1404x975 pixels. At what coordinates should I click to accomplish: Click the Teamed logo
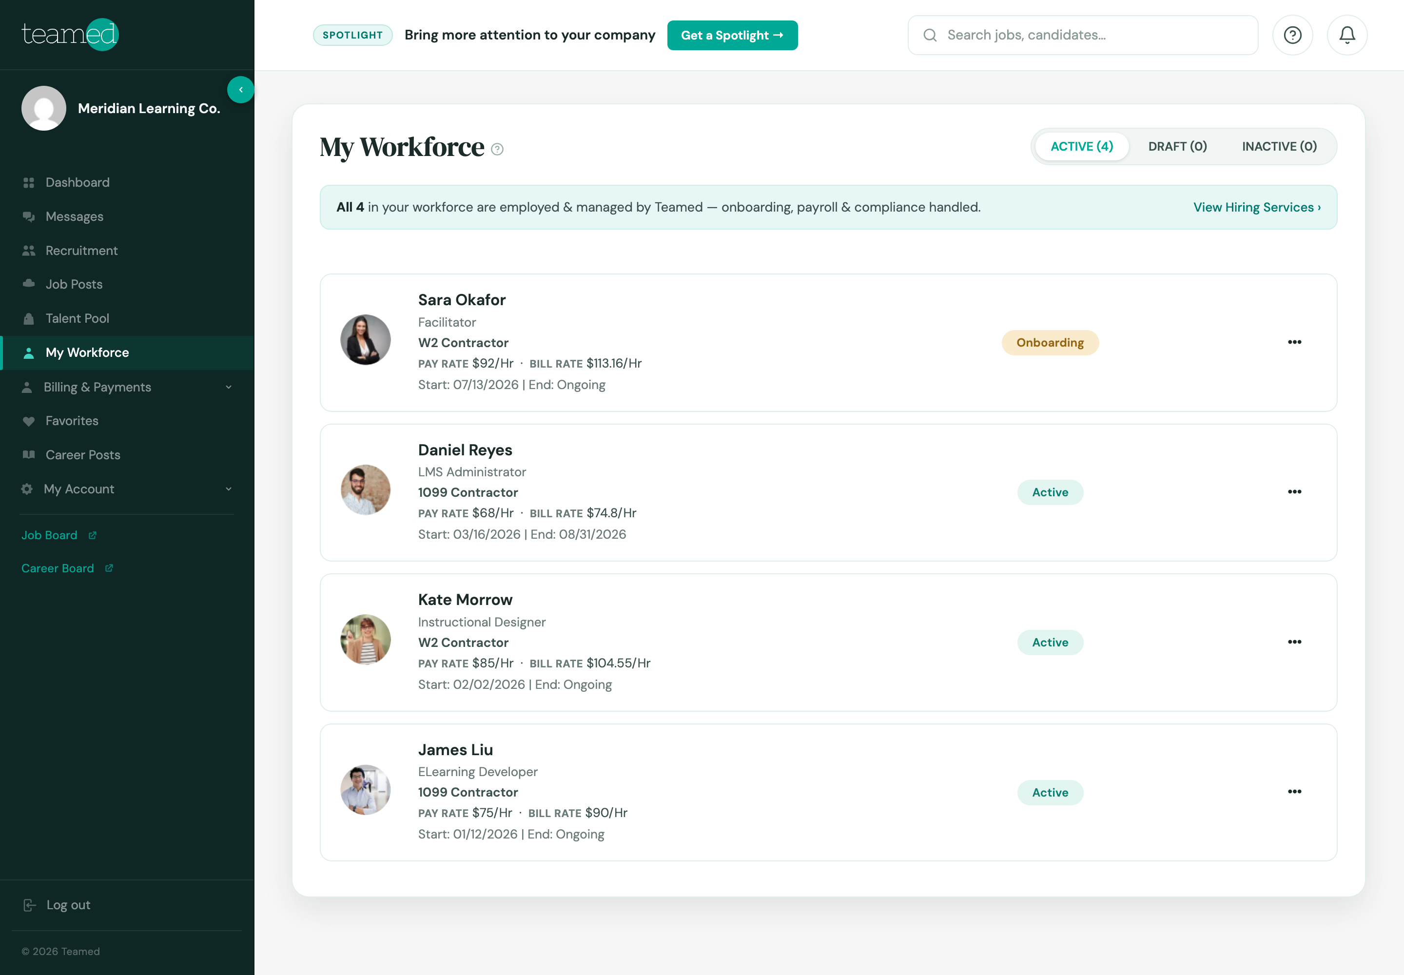(x=70, y=34)
